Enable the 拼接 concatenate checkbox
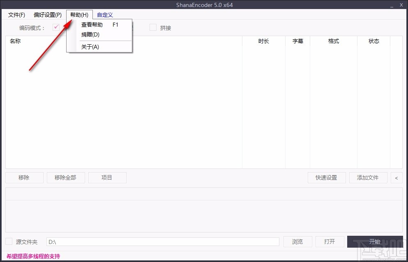Screen dimensions: 408x262 tap(154, 27)
